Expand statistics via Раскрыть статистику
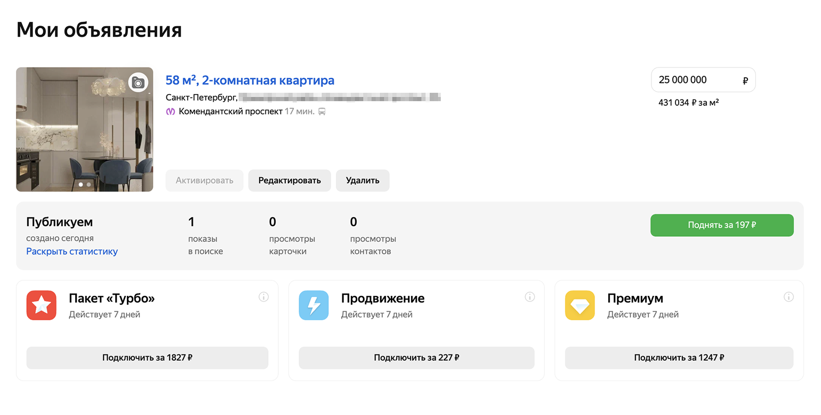821x415 pixels. [x=71, y=251]
